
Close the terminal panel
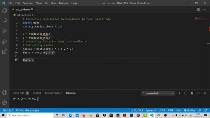[205, 93]
